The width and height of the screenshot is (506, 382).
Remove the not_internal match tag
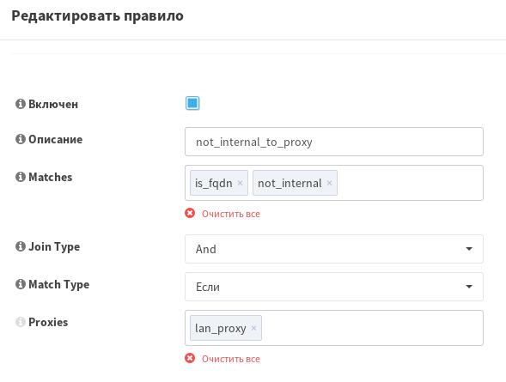[329, 183]
